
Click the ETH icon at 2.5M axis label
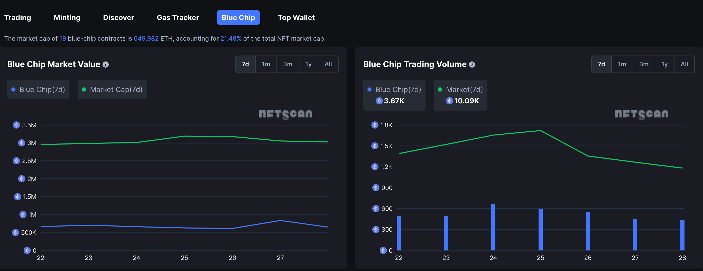point(16,161)
